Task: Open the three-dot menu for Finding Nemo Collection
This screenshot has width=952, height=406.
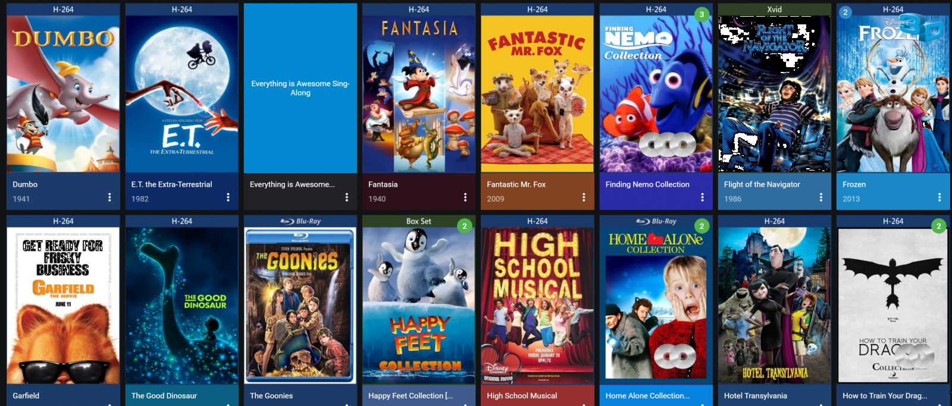Action: pos(702,197)
